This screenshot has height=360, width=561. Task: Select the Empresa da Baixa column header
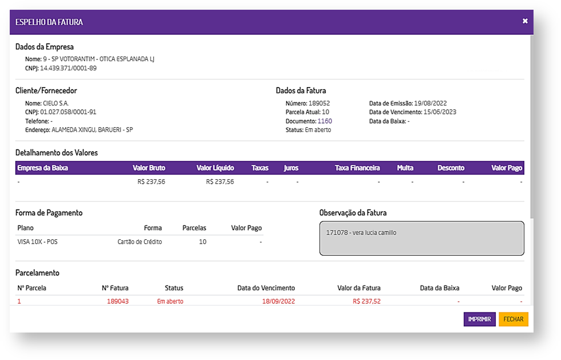tap(43, 168)
